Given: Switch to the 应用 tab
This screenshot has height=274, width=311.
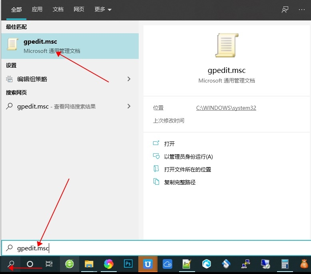Looking at the screenshot, I should (37, 10).
